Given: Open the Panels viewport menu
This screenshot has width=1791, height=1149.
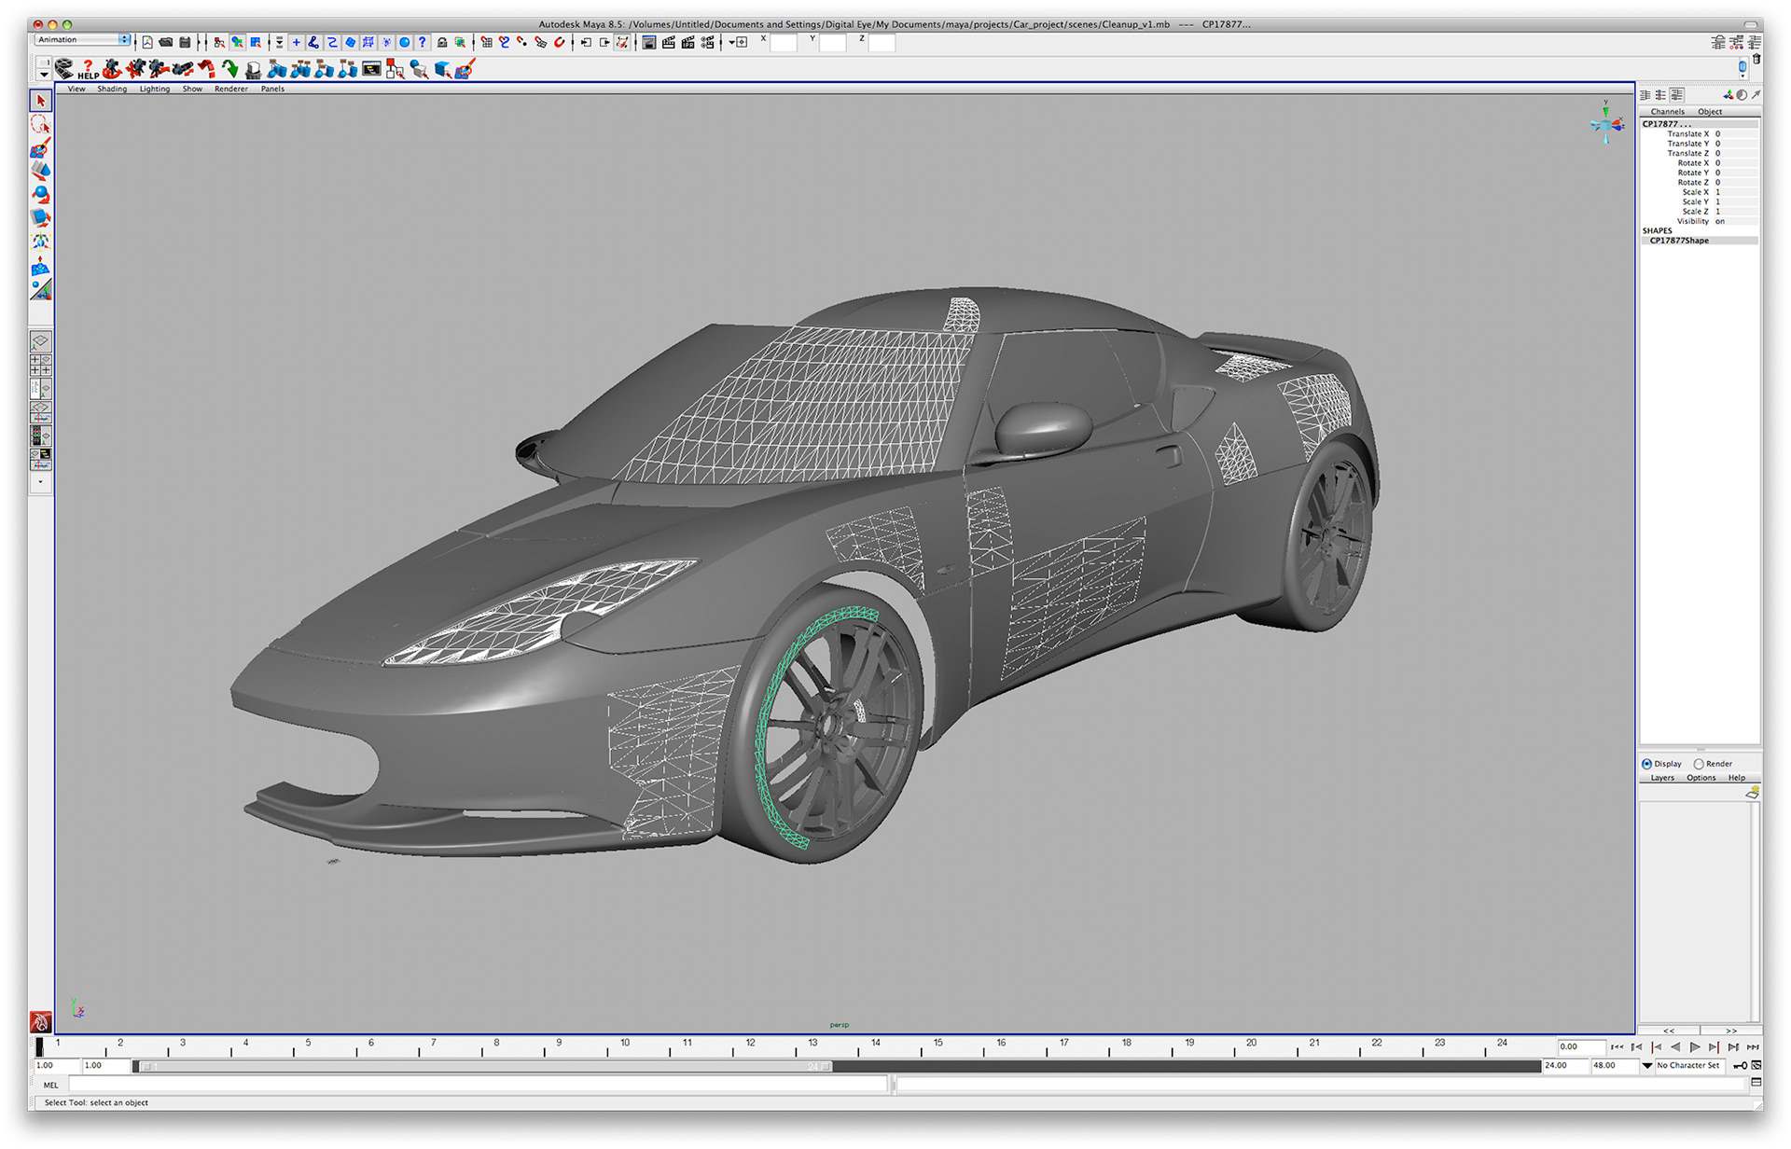Looking at the screenshot, I should pos(272,90).
